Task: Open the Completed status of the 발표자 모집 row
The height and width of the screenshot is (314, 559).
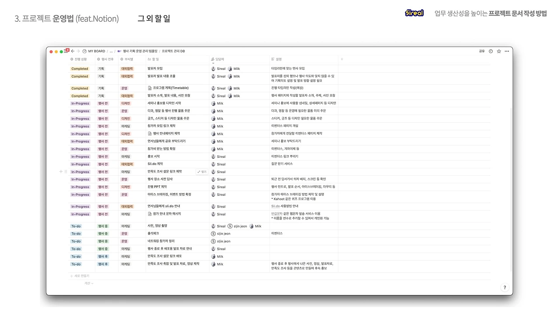Action: pyautogui.click(x=80, y=69)
